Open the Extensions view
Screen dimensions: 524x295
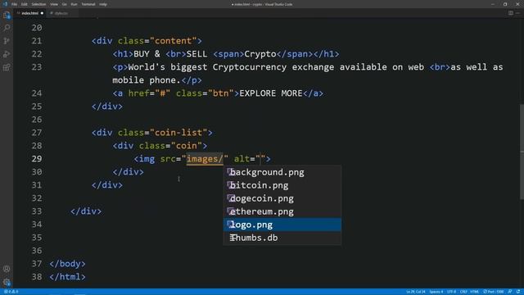point(7,67)
